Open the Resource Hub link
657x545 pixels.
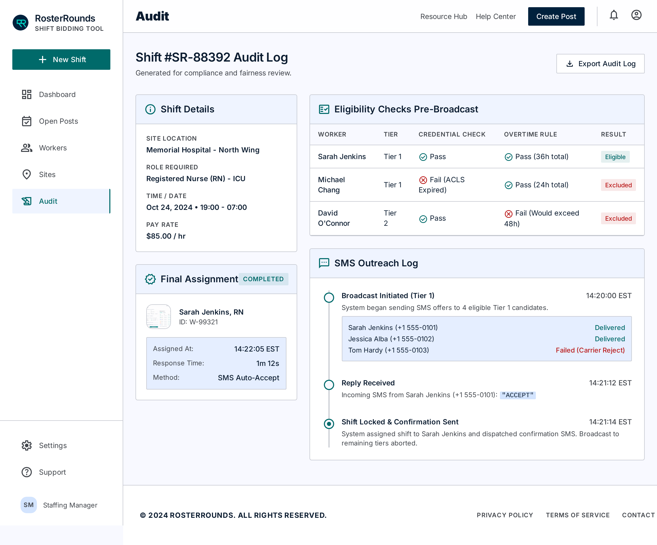click(444, 17)
